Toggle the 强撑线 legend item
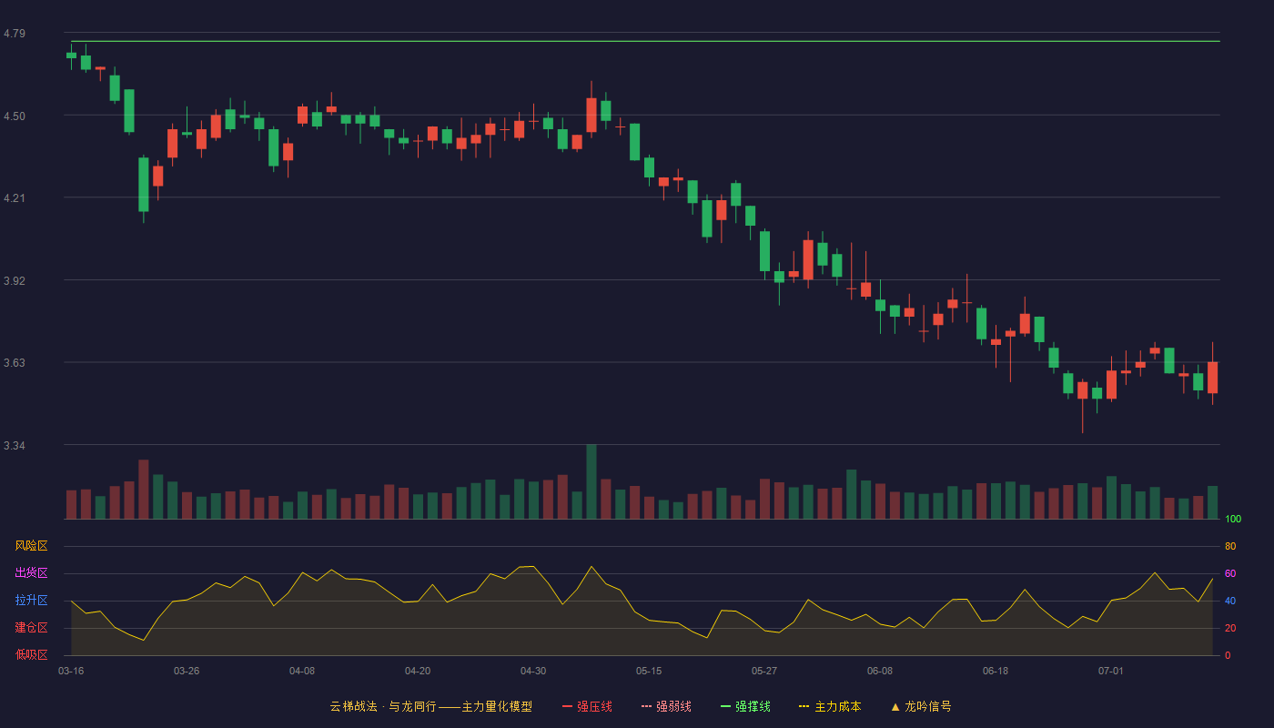Viewport: 1274px width, 728px height. [745, 706]
